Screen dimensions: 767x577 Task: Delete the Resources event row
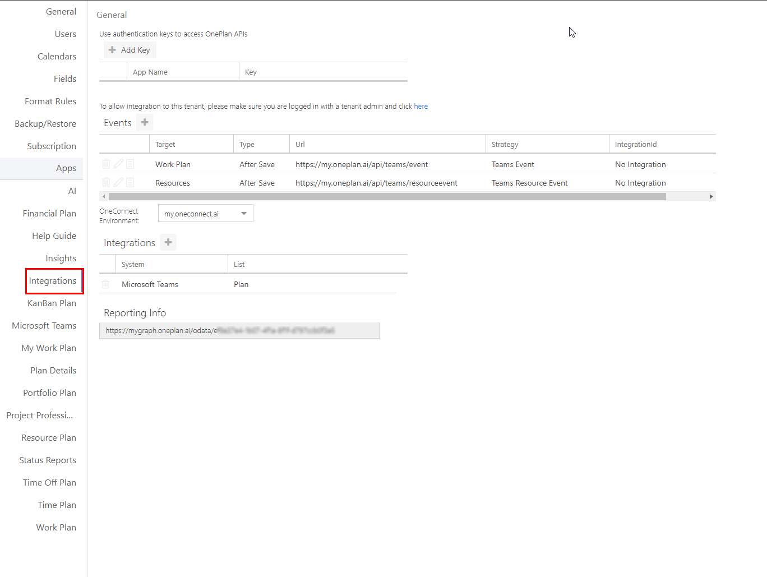point(106,182)
